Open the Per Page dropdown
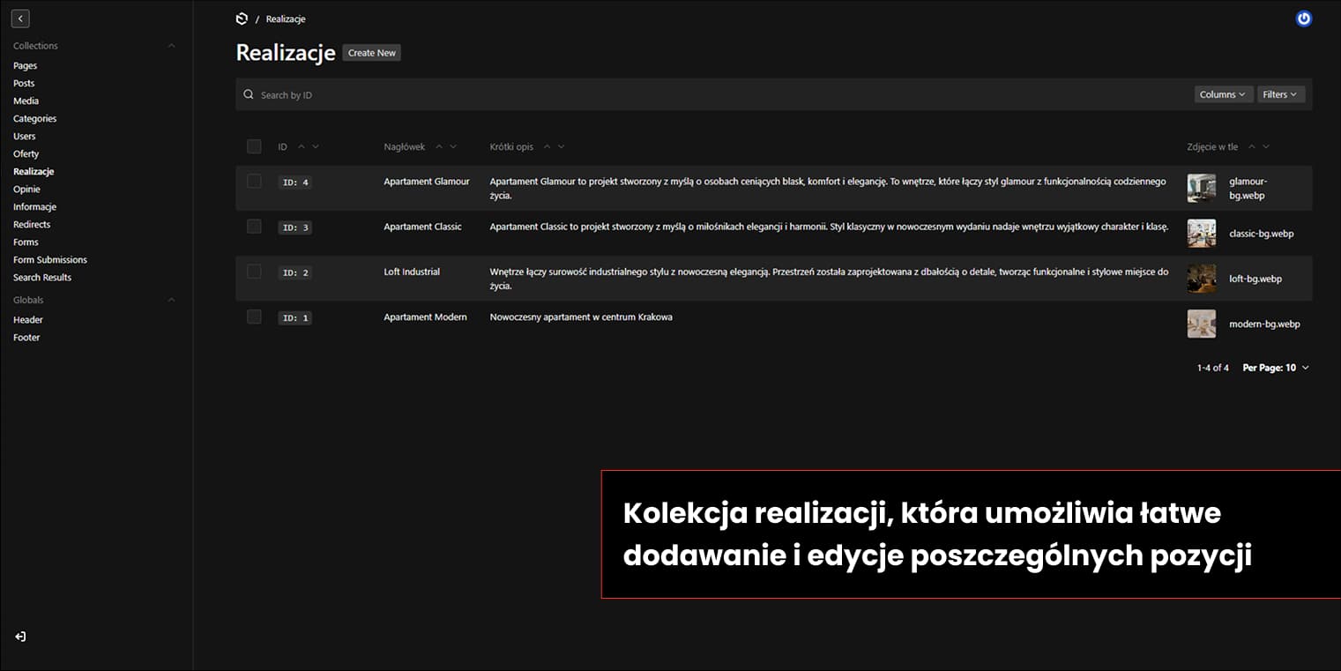 coord(1275,368)
